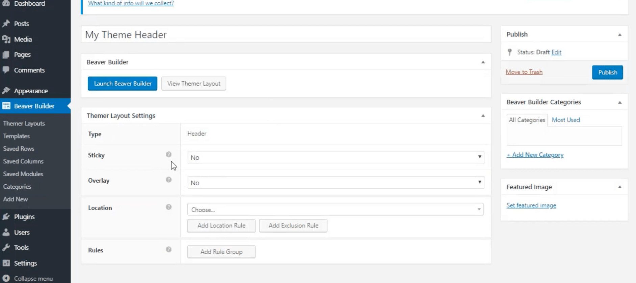Open Templates submenu item
The width and height of the screenshot is (636, 283).
(x=17, y=136)
